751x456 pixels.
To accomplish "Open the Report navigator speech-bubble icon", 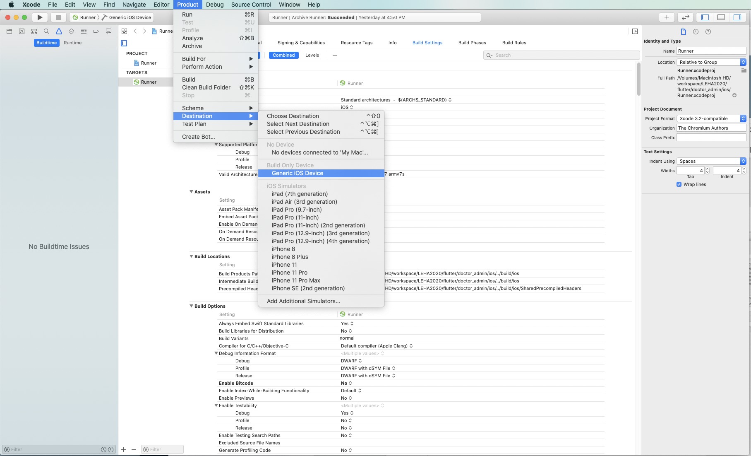I will [x=108, y=31].
